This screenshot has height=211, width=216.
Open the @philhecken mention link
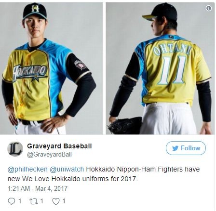coord(27,169)
